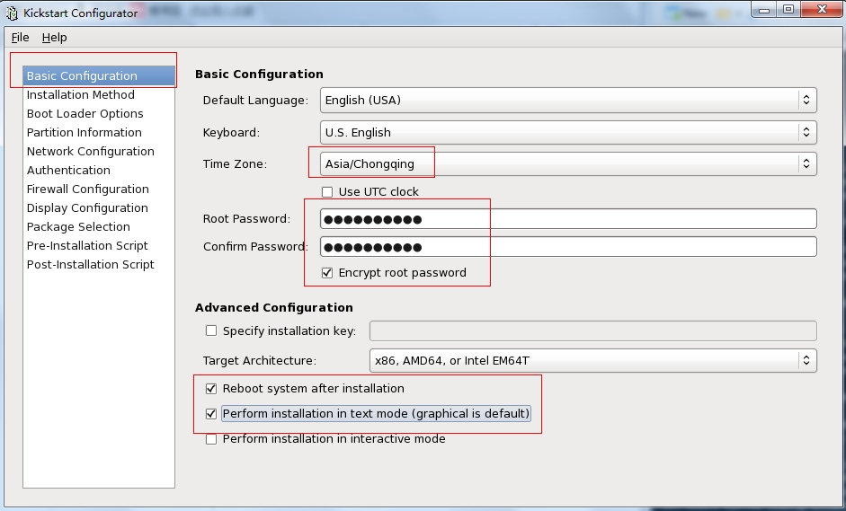Select Basic Configuration in the sidebar

(x=99, y=76)
